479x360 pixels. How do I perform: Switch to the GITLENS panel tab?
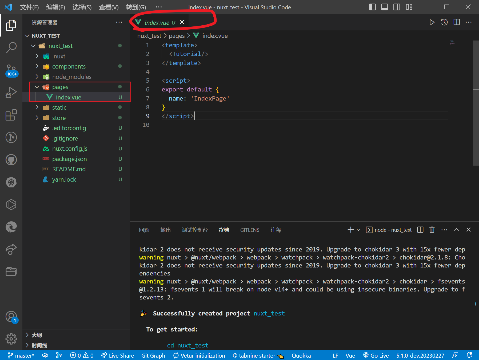tap(250, 230)
